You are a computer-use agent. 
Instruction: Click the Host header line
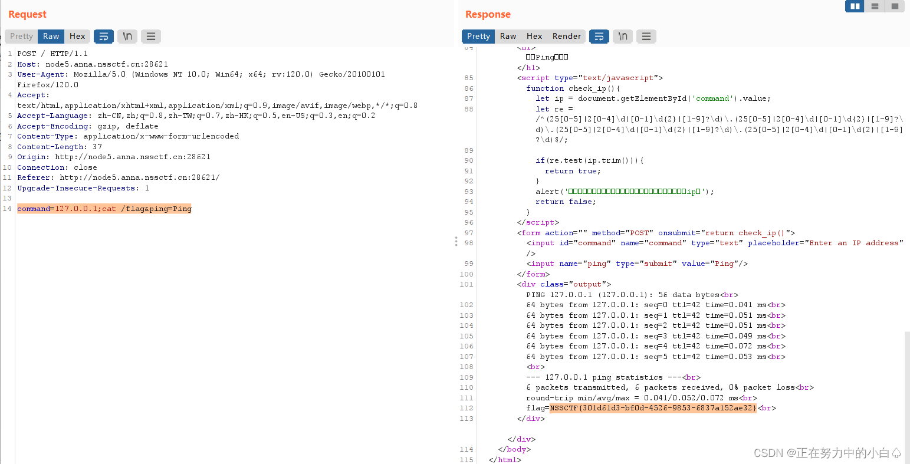[x=93, y=64]
